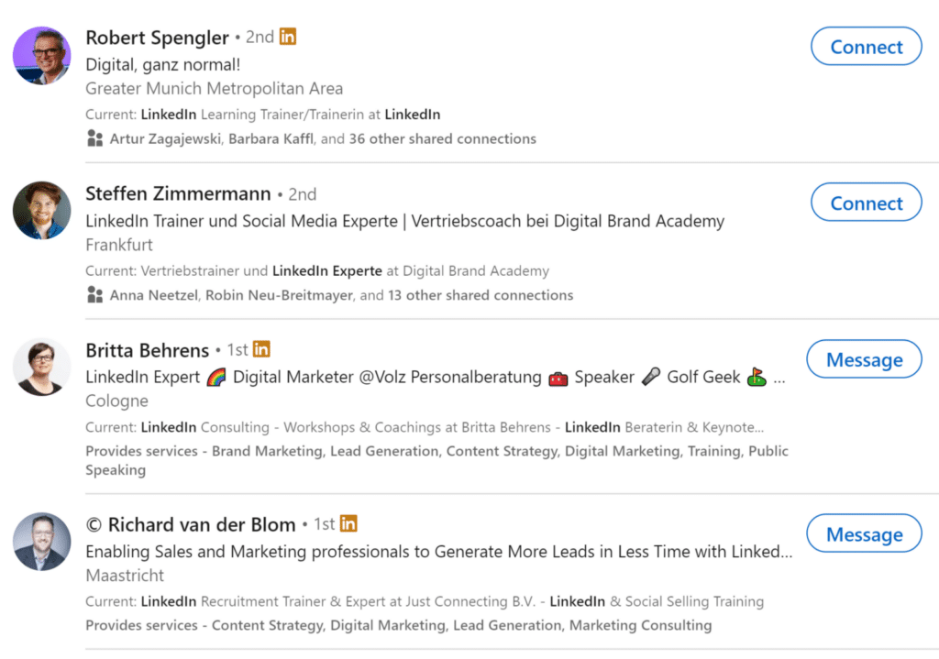This screenshot has width=939, height=659.
Task: Open Steffen Zimmermann's name link
Action: (x=178, y=194)
